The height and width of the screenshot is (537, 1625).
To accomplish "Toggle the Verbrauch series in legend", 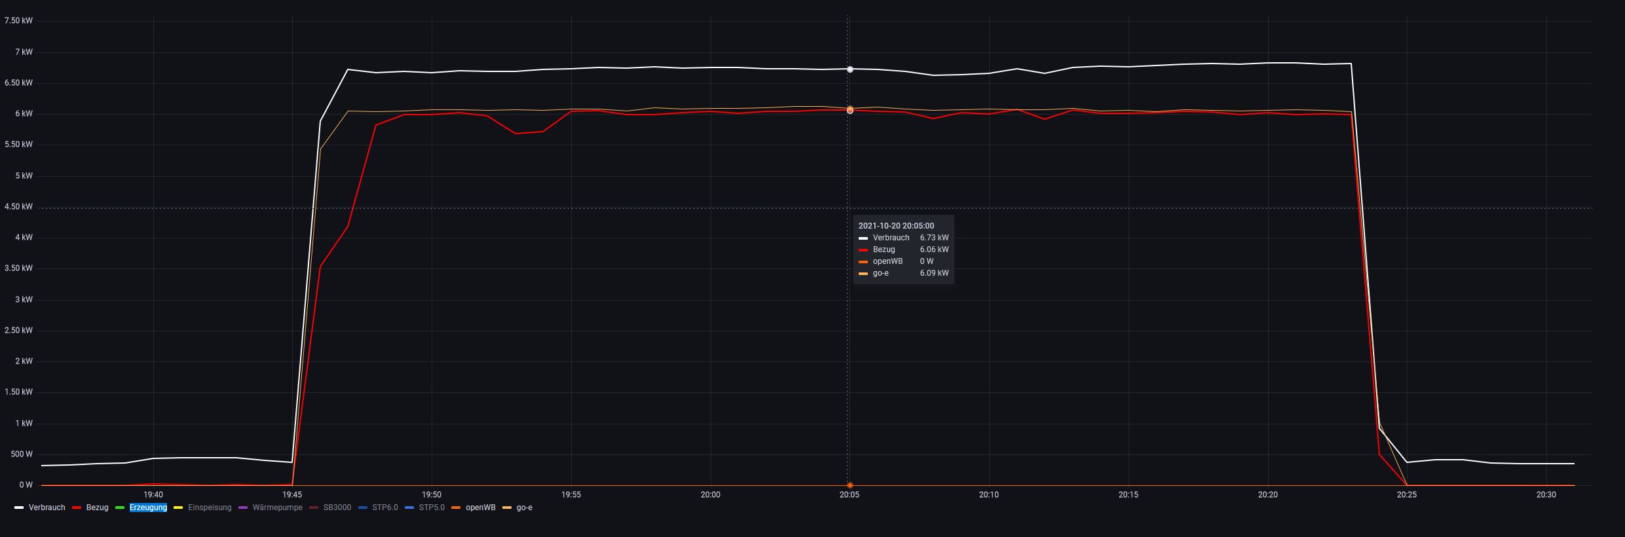I will coord(47,508).
